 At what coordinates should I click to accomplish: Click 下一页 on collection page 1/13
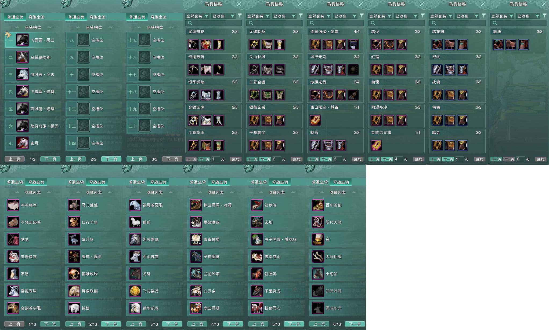(50, 324)
